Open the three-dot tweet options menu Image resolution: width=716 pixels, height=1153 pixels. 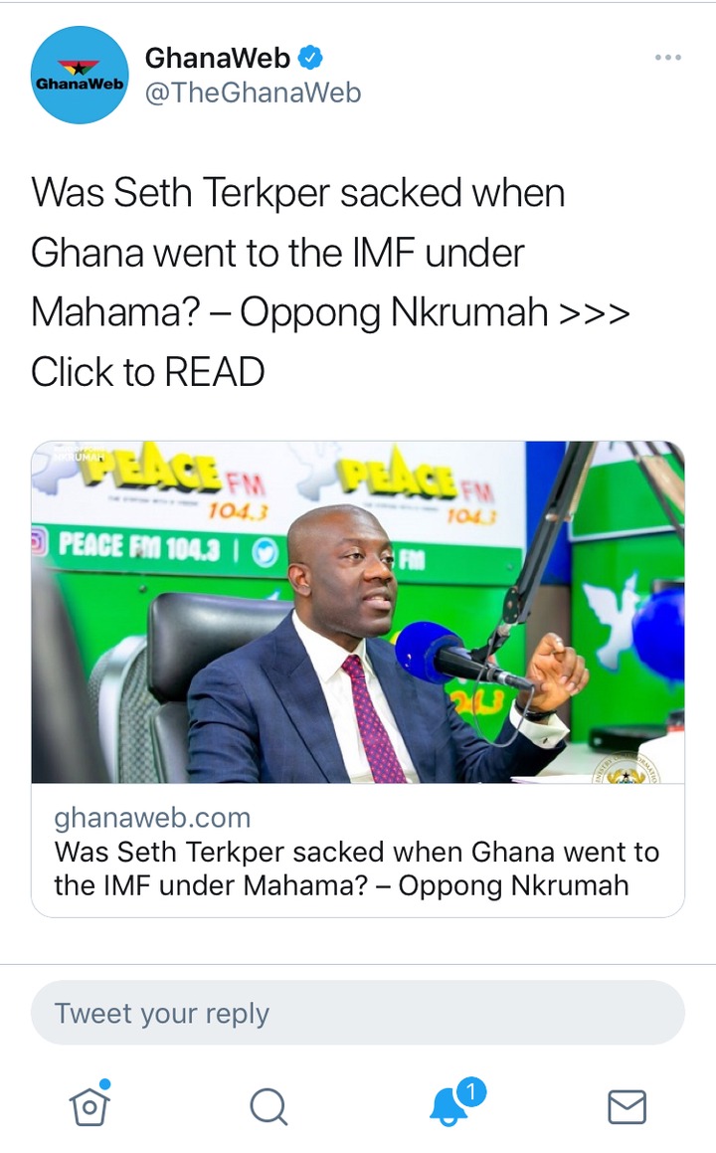click(667, 58)
